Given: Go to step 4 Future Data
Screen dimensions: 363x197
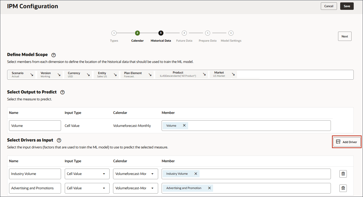Looking at the screenshot, I should (184, 33).
